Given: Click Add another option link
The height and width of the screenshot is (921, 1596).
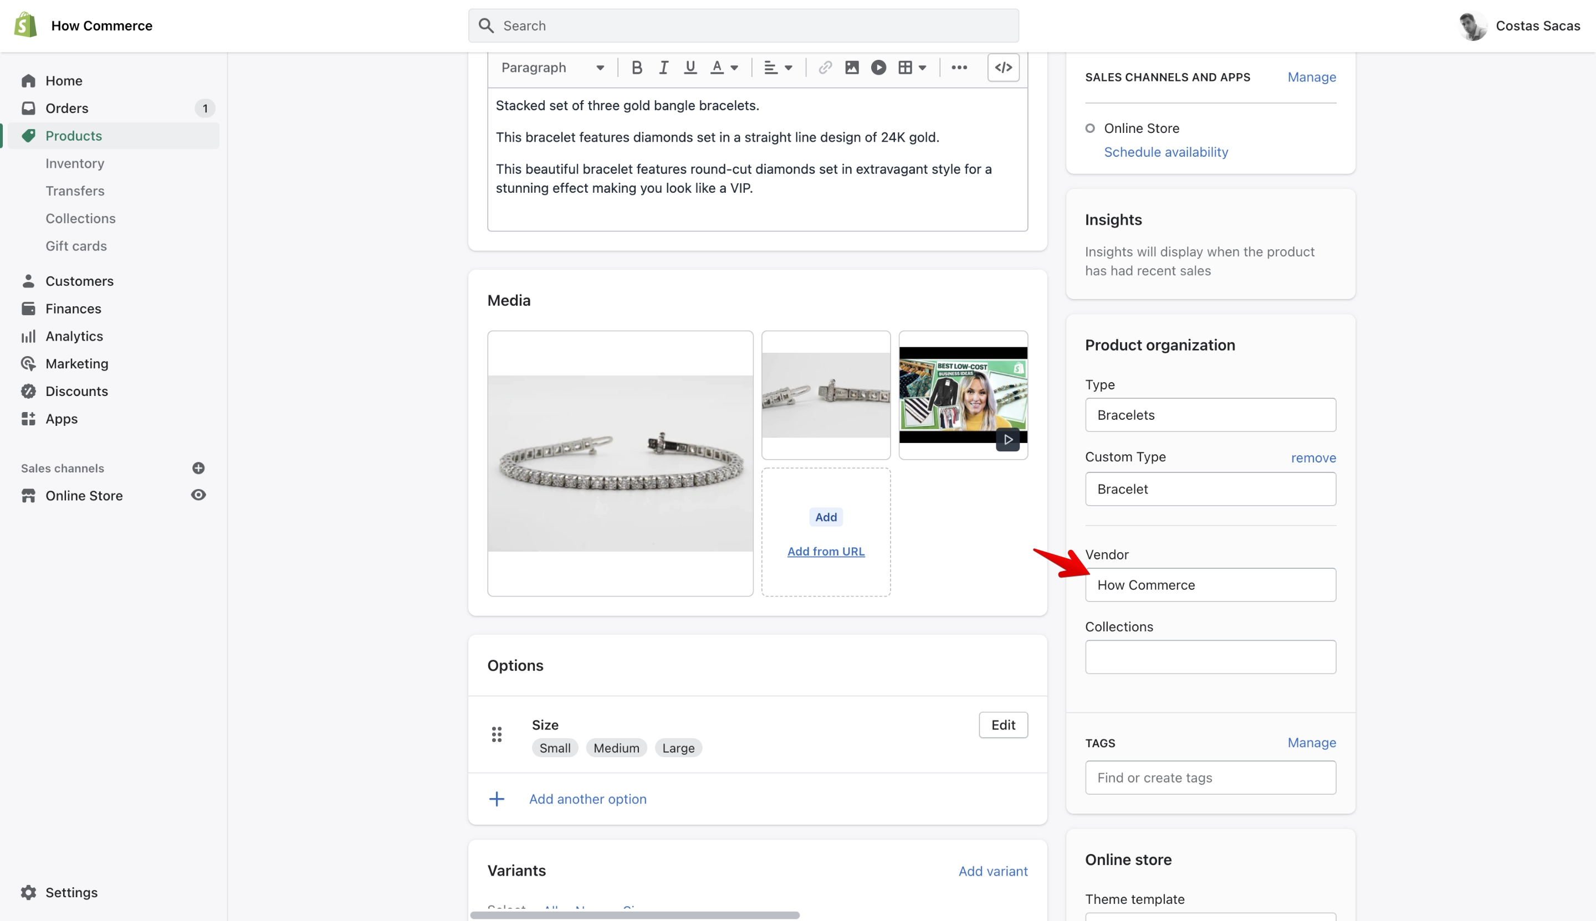Looking at the screenshot, I should point(587,799).
